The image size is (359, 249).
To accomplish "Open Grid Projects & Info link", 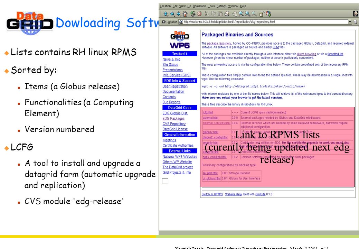I will click(x=177, y=173).
